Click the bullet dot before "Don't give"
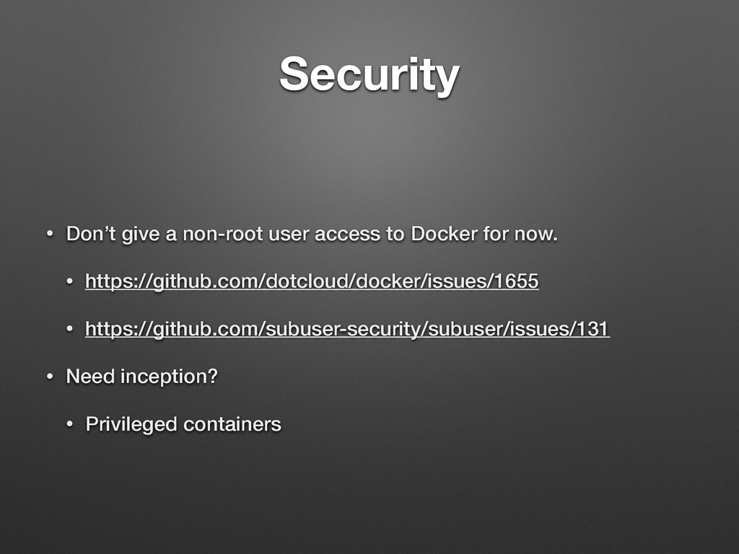Image resolution: width=739 pixels, height=554 pixels. click(x=50, y=234)
